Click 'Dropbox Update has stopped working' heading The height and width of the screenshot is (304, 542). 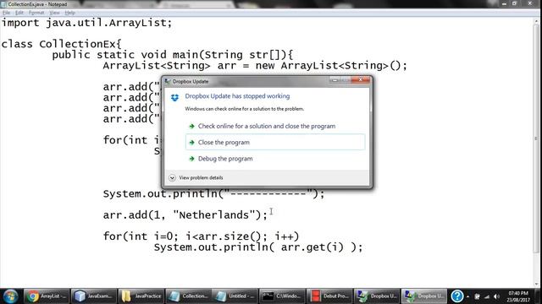click(x=237, y=96)
